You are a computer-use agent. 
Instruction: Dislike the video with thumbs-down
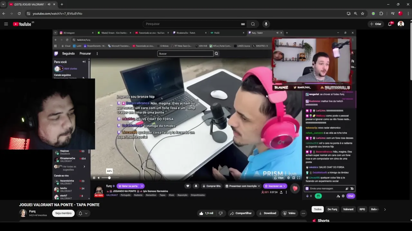click(x=221, y=213)
